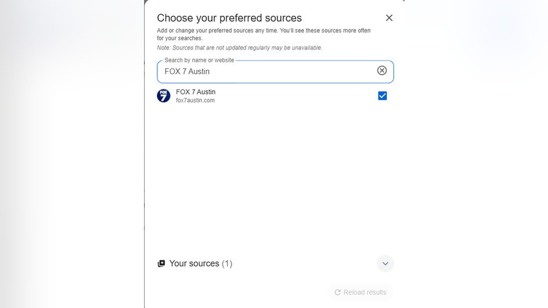This screenshot has width=548, height=308.
Task: Close the preferred sources dialog
Action: pos(389,18)
